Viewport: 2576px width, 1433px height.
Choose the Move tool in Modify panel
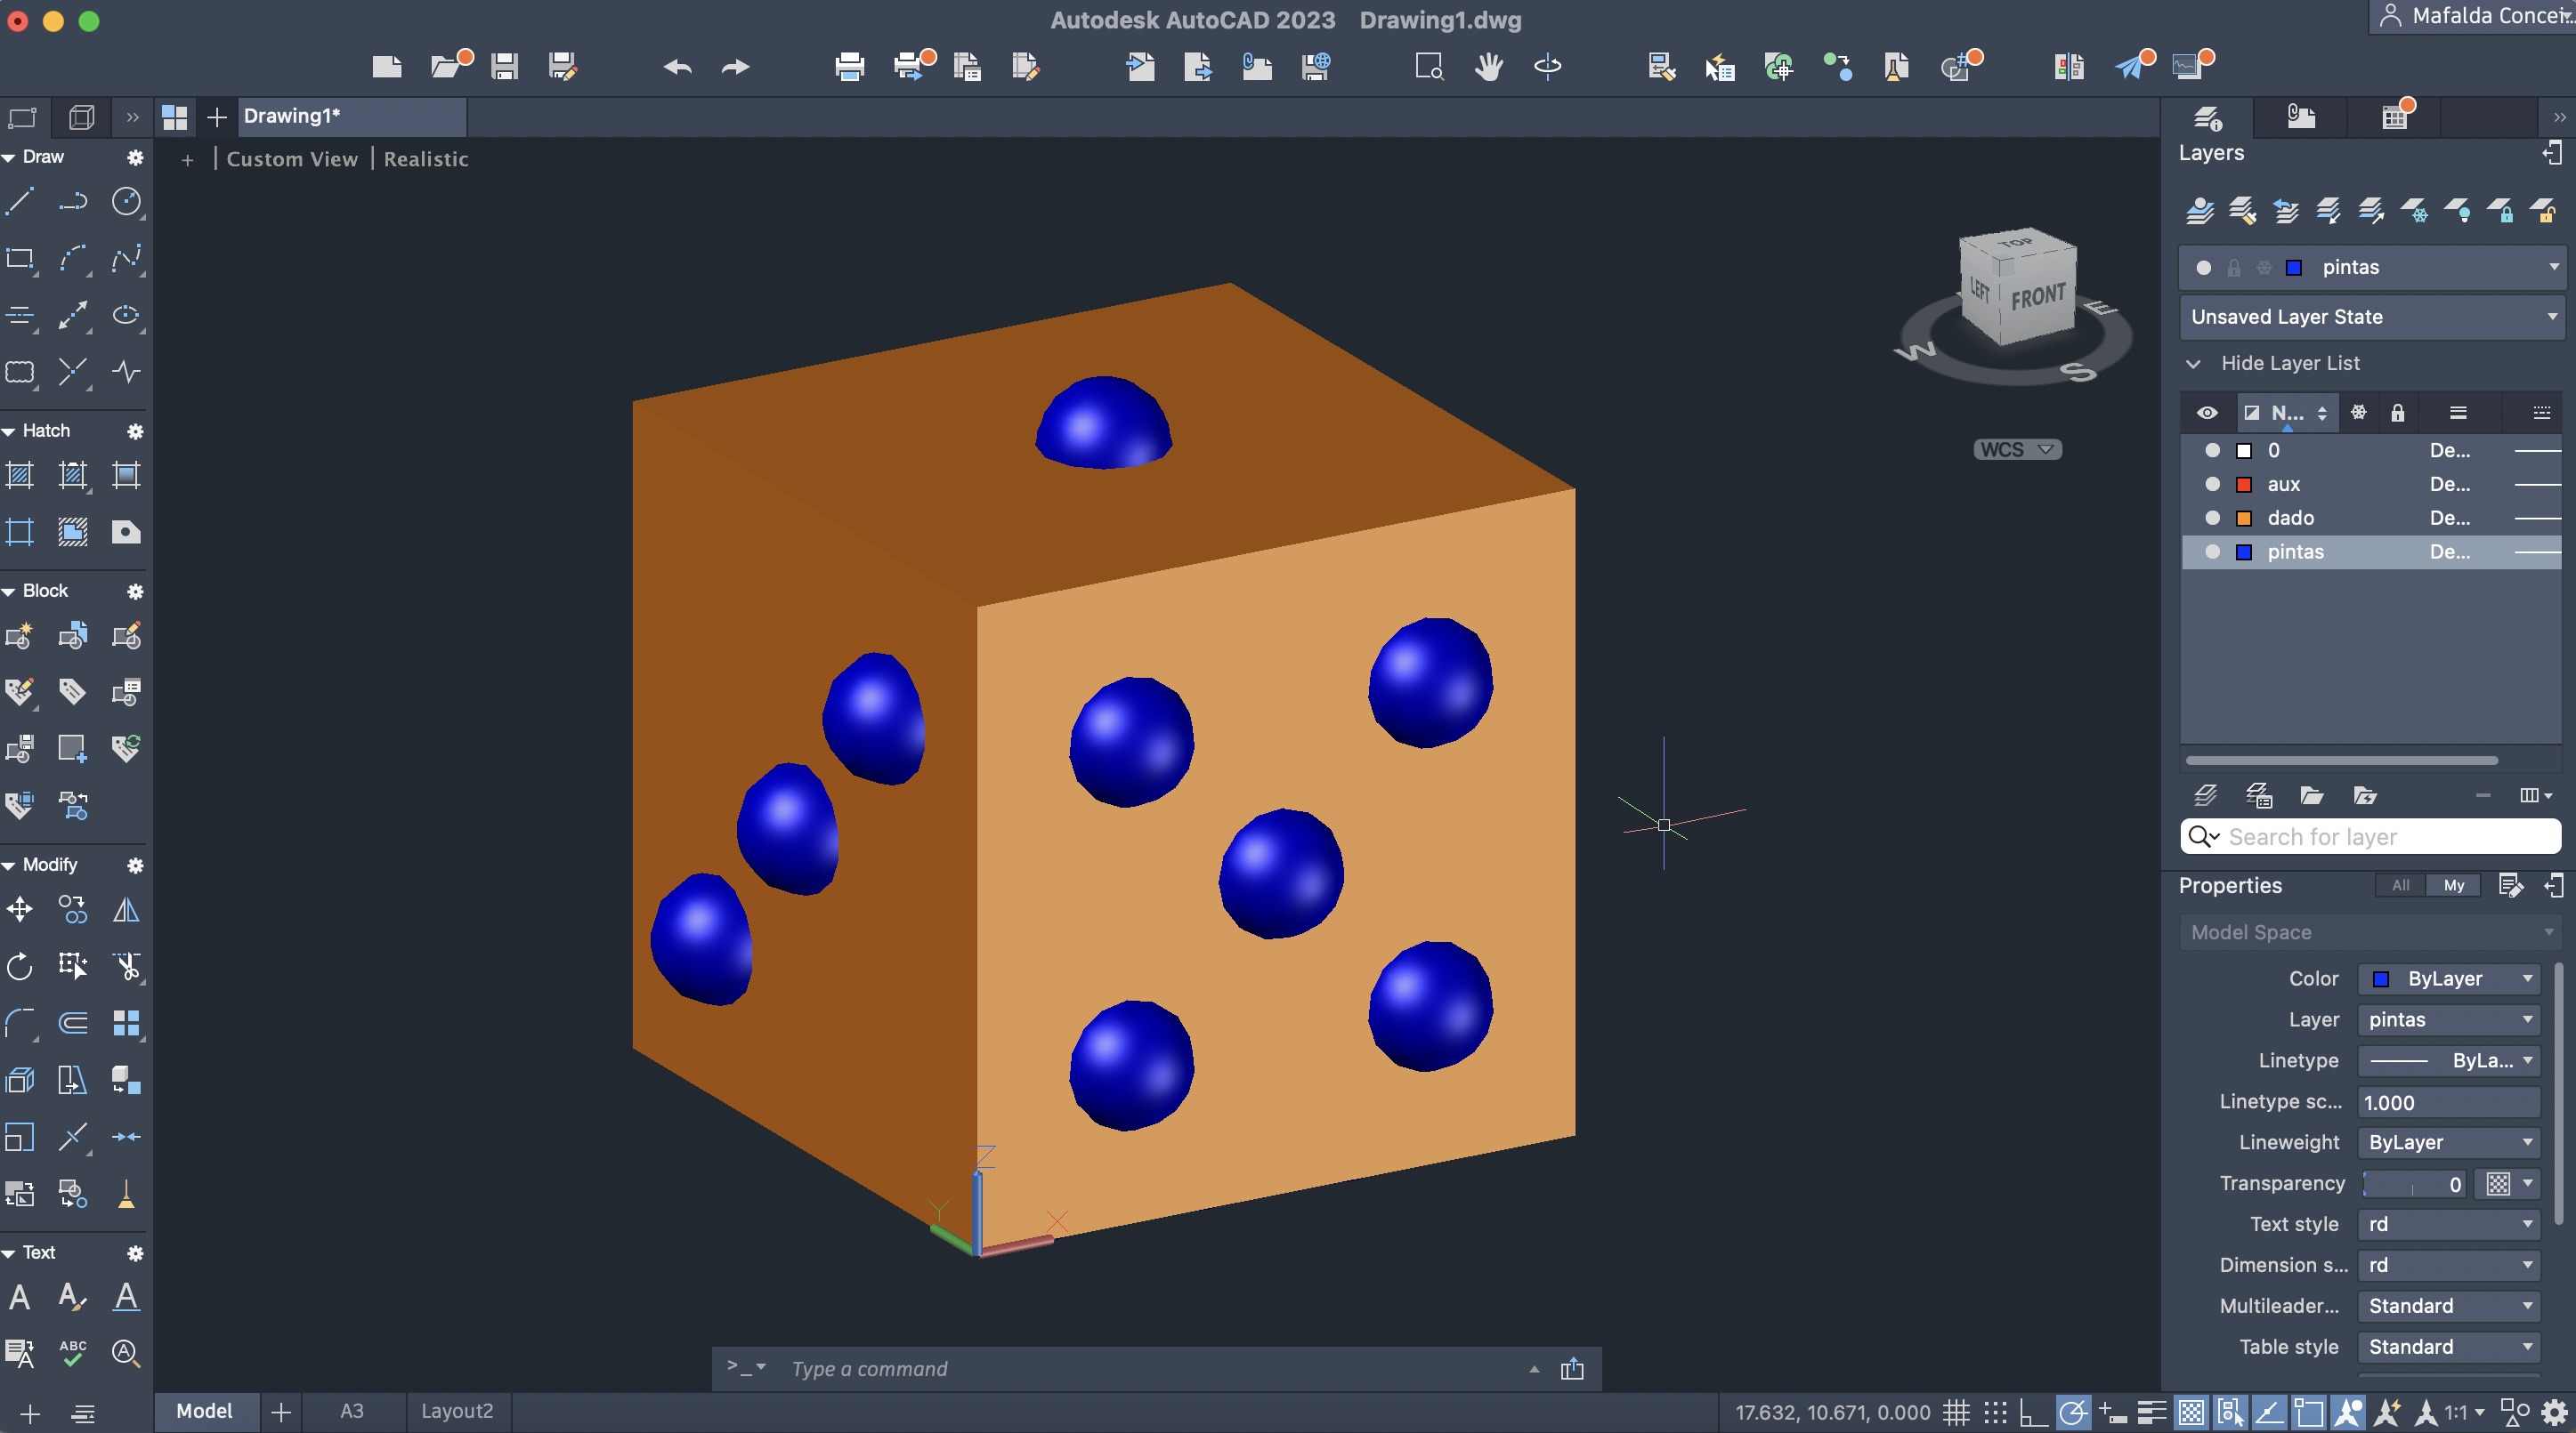tap(20, 909)
